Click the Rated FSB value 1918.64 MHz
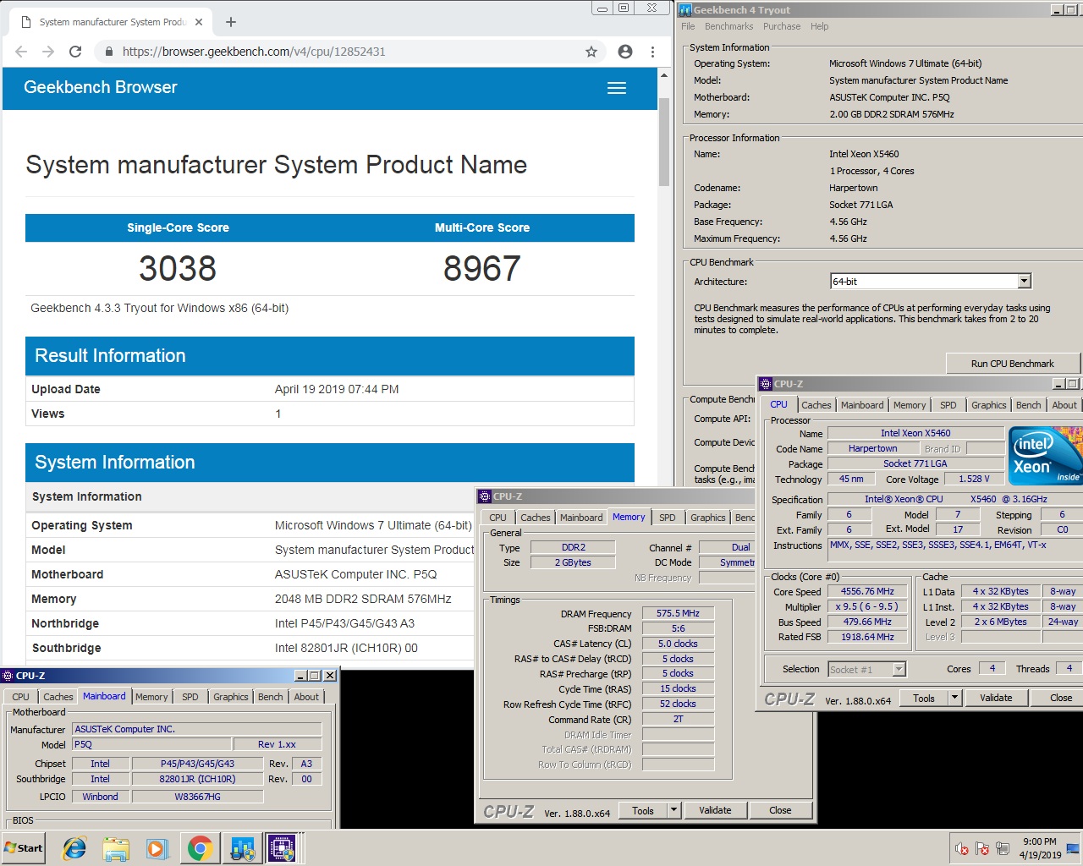 click(867, 638)
